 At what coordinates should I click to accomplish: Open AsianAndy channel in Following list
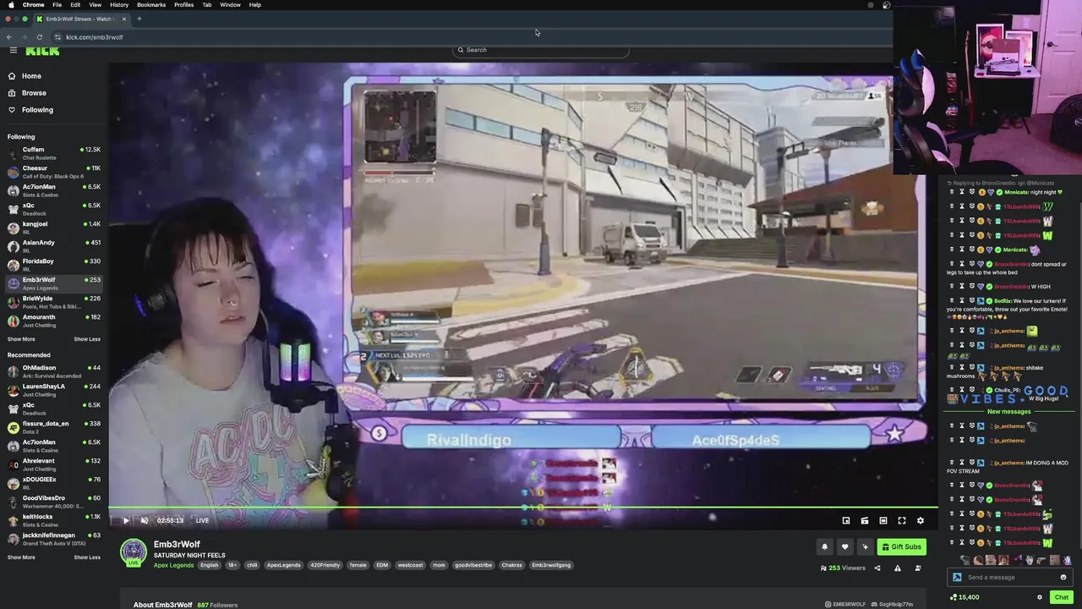click(x=54, y=246)
